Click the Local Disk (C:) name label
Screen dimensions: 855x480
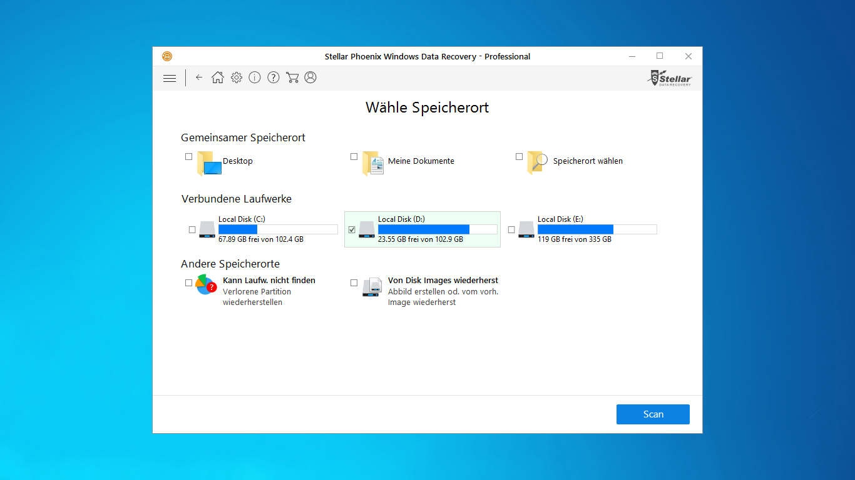[243, 219]
